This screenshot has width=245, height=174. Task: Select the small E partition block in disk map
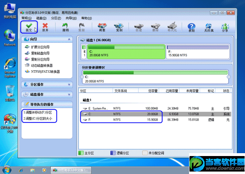[x=84, y=52]
